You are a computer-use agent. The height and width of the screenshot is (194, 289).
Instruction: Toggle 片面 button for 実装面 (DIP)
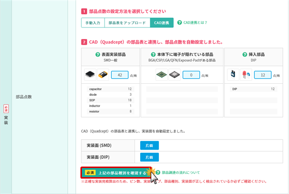pyautogui.click(x=149, y=157)
